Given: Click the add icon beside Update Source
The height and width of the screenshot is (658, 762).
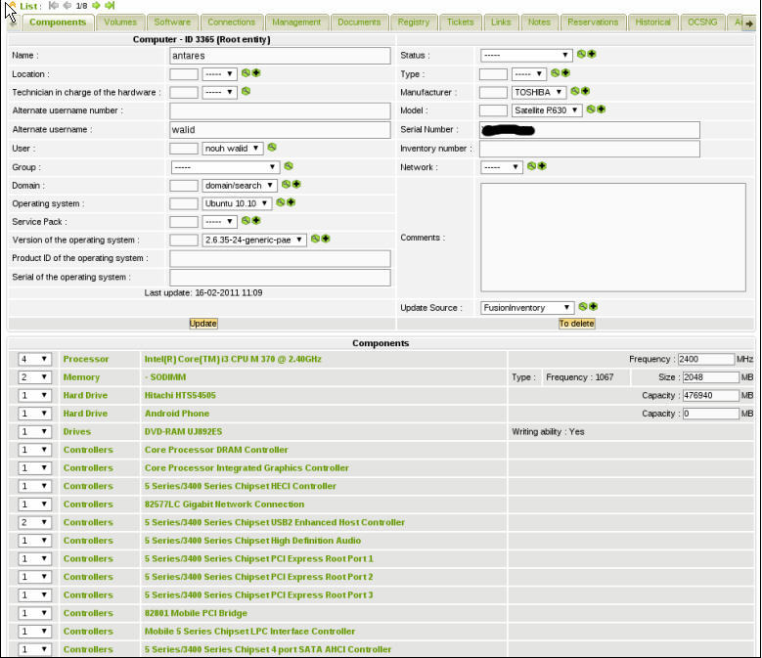Looking at the screenshot, I should pos(593,307).
